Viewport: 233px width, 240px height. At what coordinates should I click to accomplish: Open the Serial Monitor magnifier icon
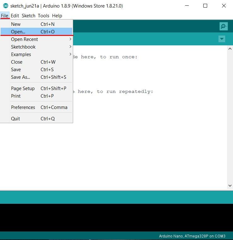[224, 26]
